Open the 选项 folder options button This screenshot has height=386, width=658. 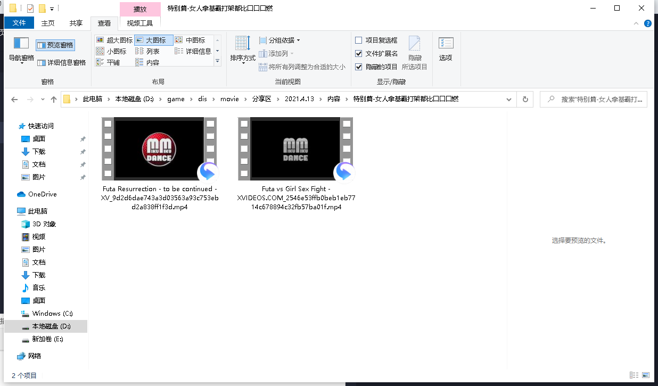click(446, 49)
